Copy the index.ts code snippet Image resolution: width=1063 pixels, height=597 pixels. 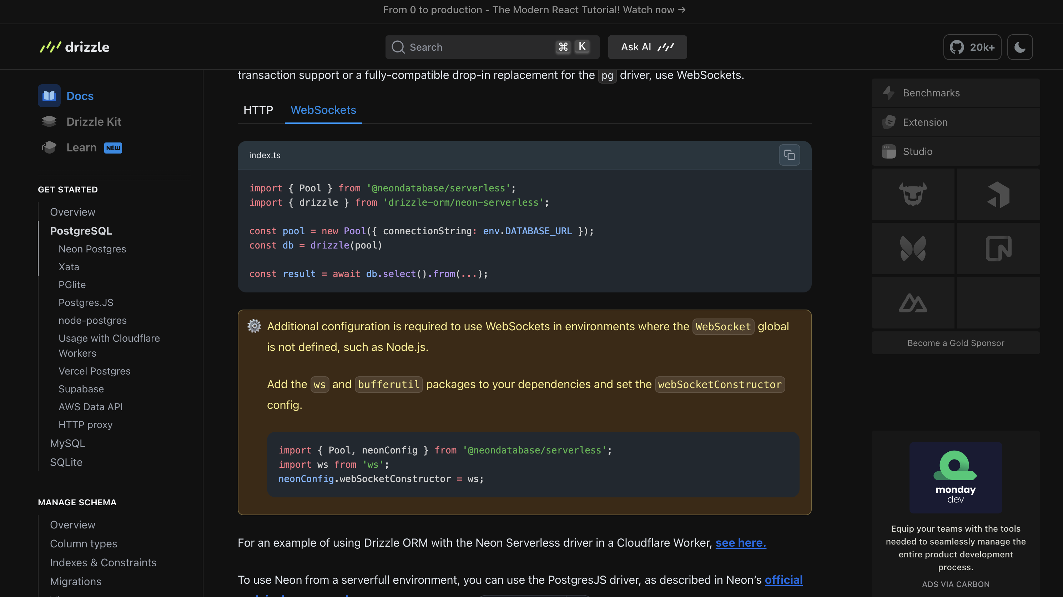(789, 155)
